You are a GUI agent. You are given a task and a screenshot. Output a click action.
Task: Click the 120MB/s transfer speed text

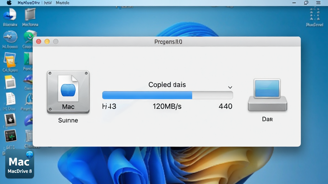(167, 106)
